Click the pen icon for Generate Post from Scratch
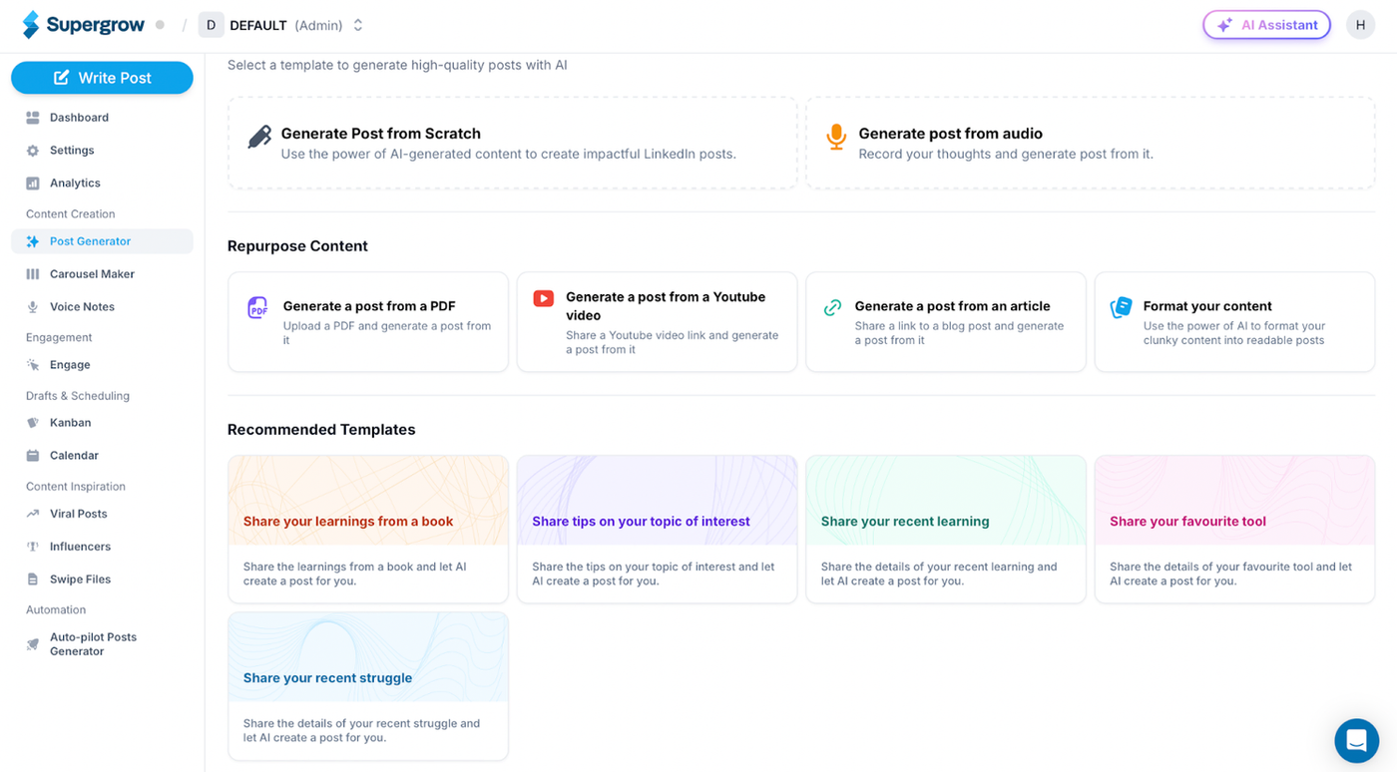Screen dimensions: 1397x772 pyautogui.click(x=259, y=137)
